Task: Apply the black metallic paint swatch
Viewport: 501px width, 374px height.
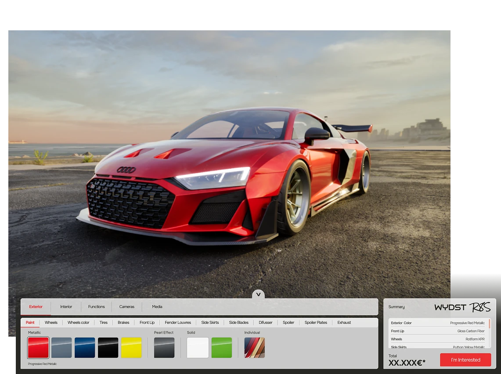Action: (108, 348)
